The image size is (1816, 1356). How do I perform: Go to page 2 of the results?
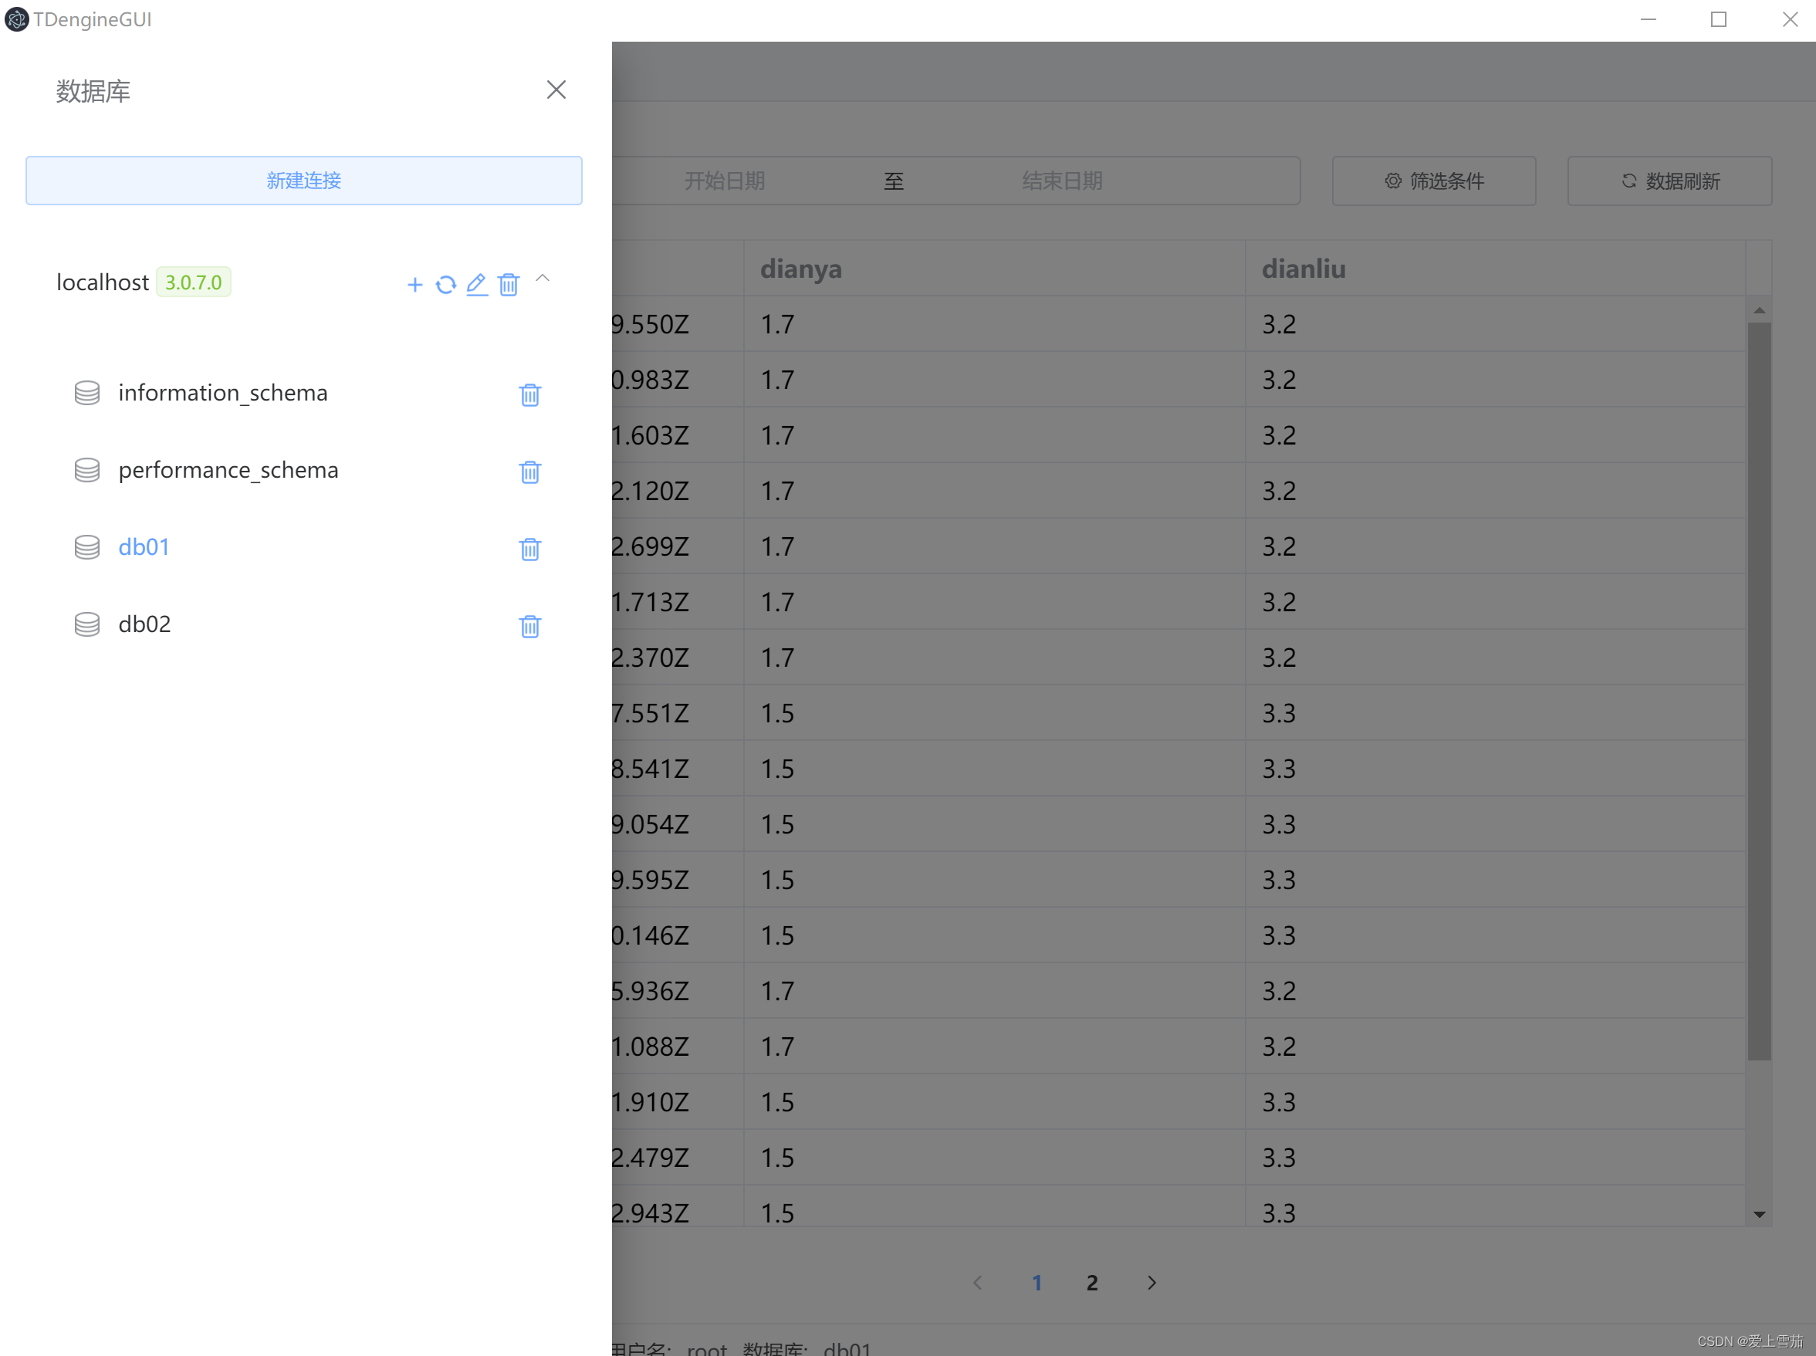(1091, 1282)
